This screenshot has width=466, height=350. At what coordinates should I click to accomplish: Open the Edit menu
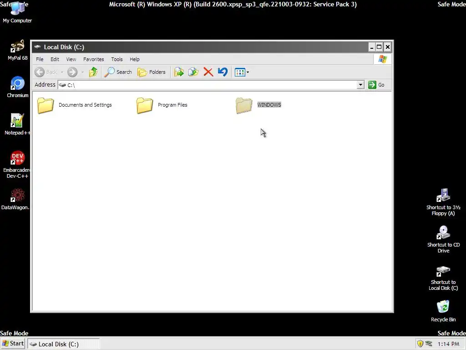tap(55, 59)
